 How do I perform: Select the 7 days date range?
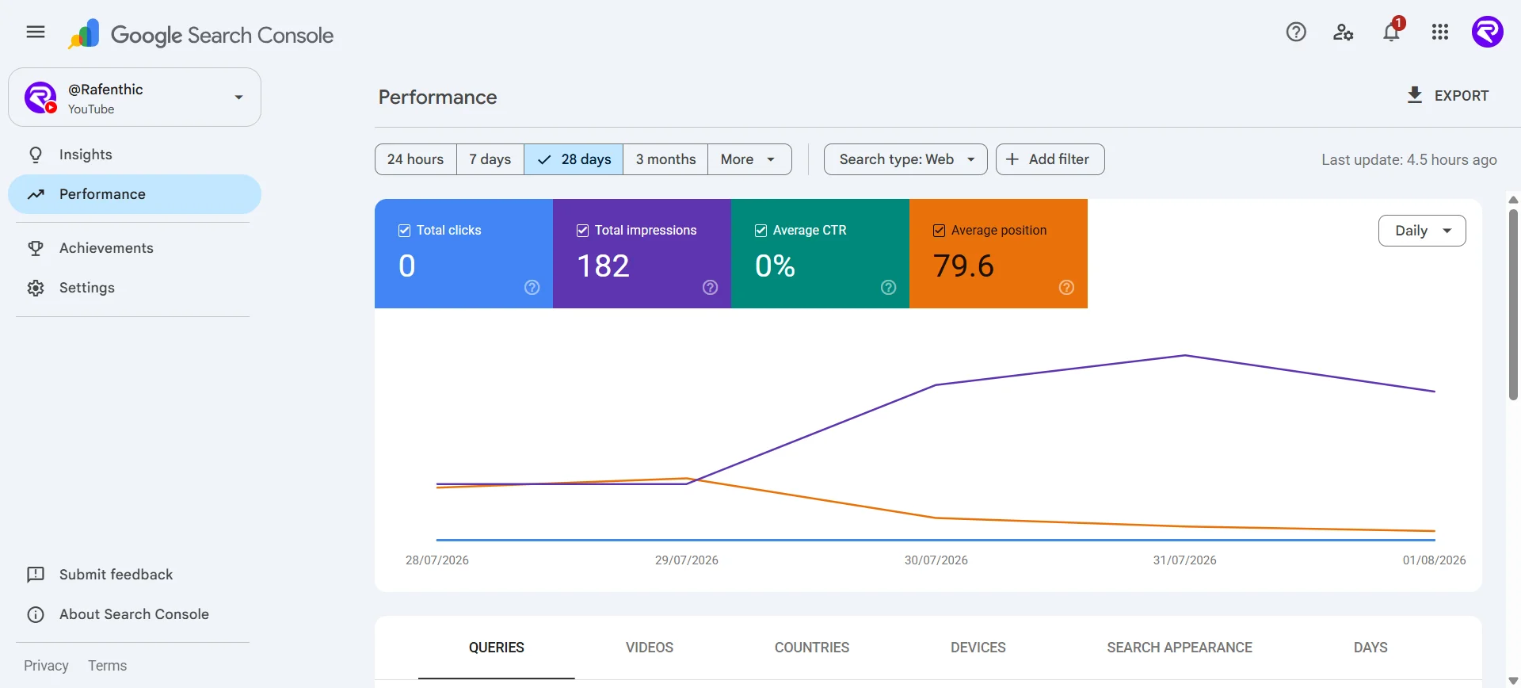click(x=490, y=159)
